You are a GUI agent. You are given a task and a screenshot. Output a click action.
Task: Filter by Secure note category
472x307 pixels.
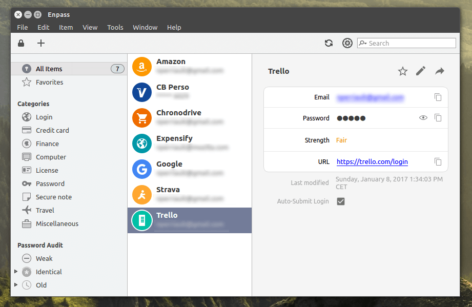point(69,197)
